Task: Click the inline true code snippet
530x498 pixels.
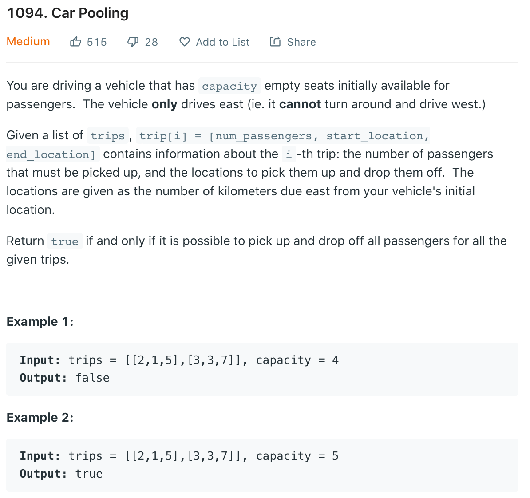Action: click(x=64, y=241)
